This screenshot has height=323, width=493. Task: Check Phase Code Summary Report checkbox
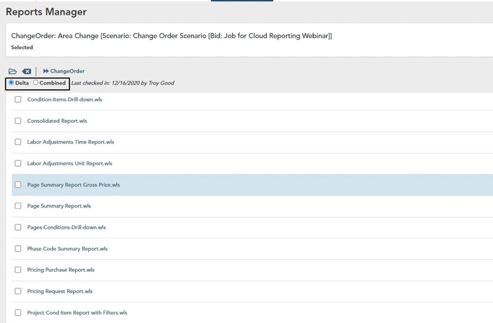(x=18, y=249)
